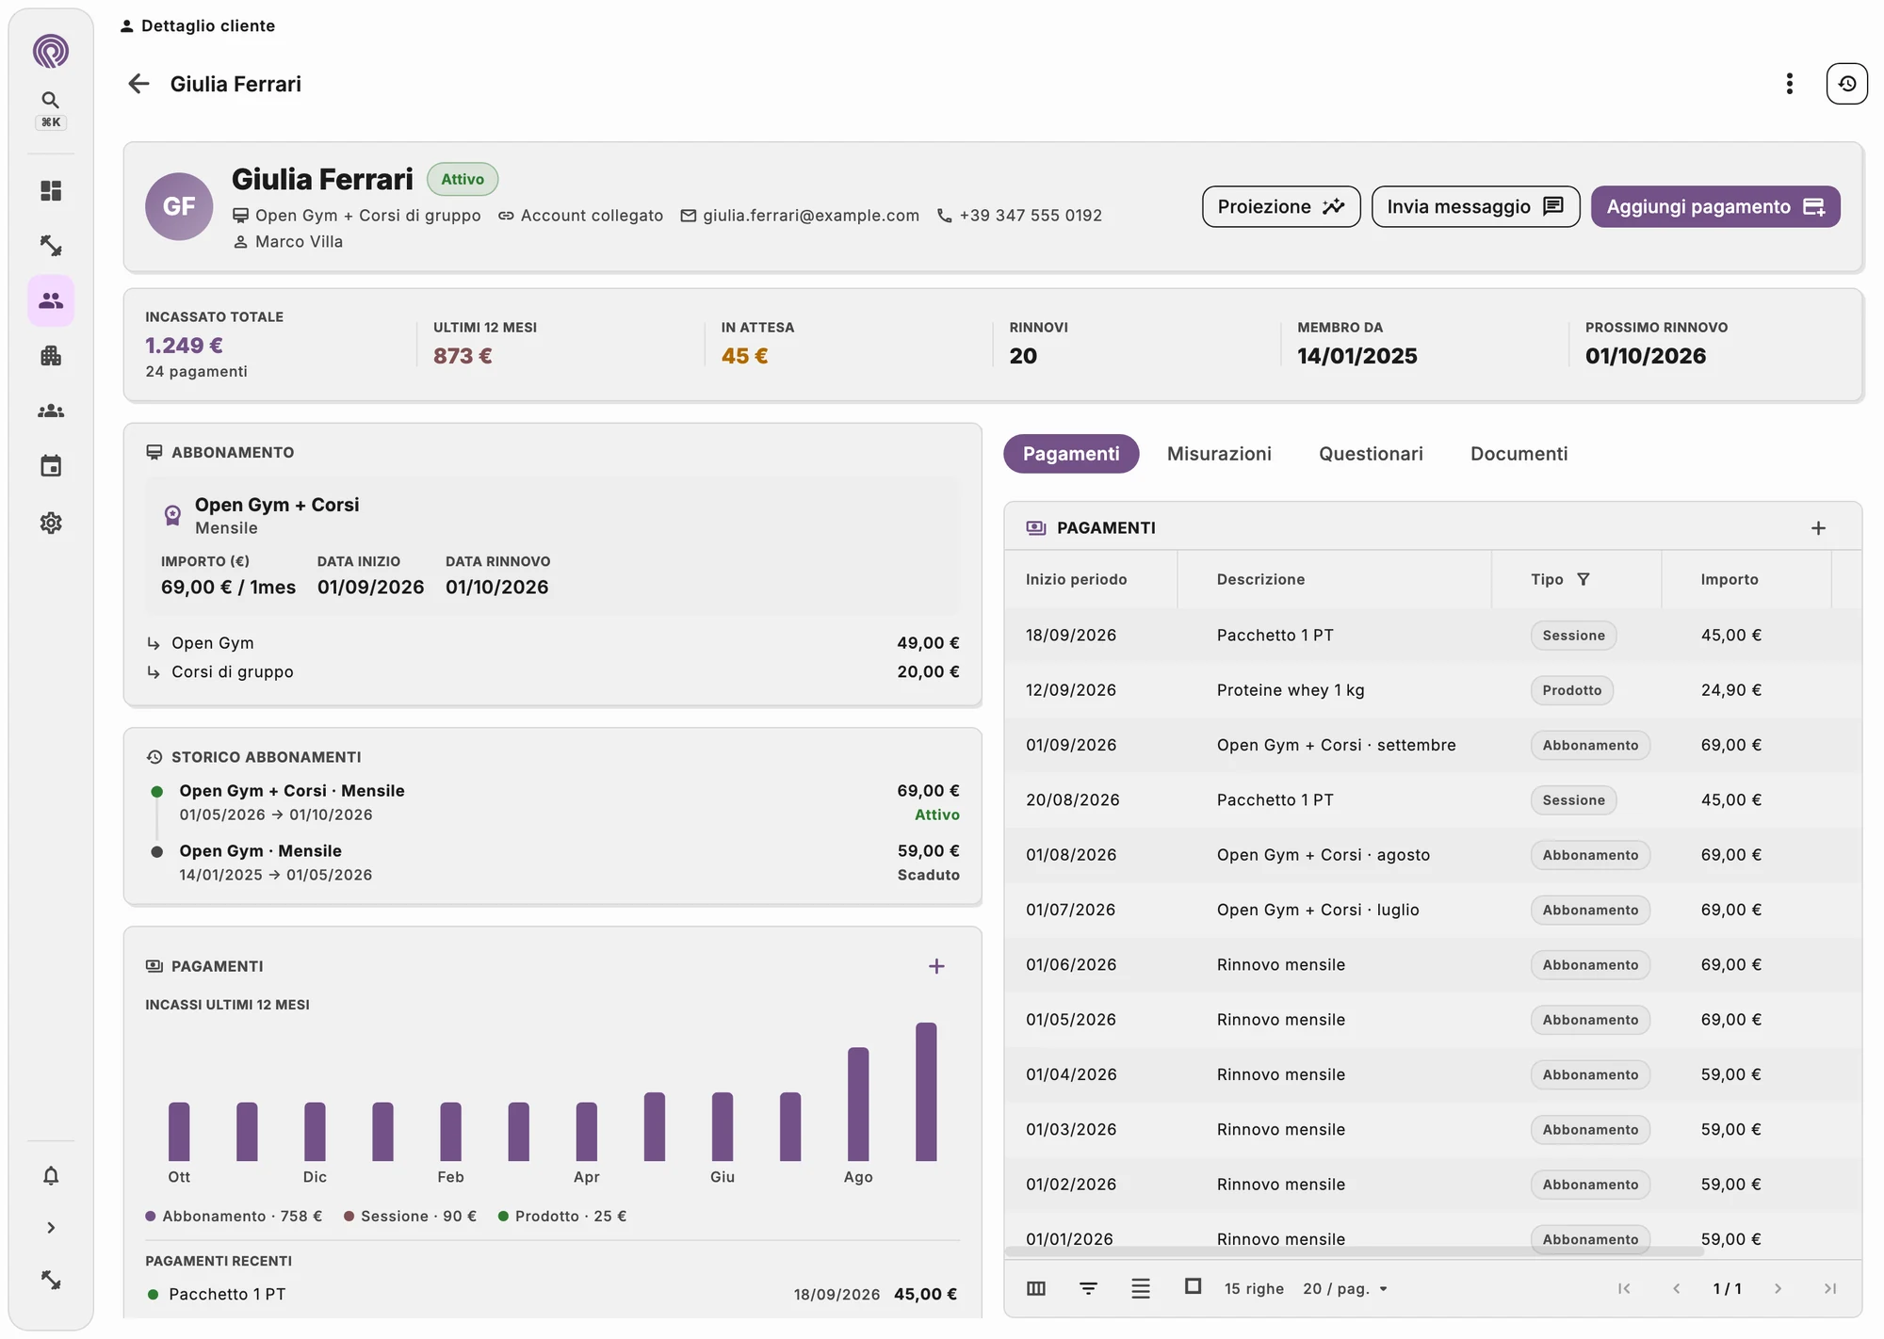Open the columns chooser icon in table footer
The image size is (1884, 1339).
click(x=1036, y=1288)
